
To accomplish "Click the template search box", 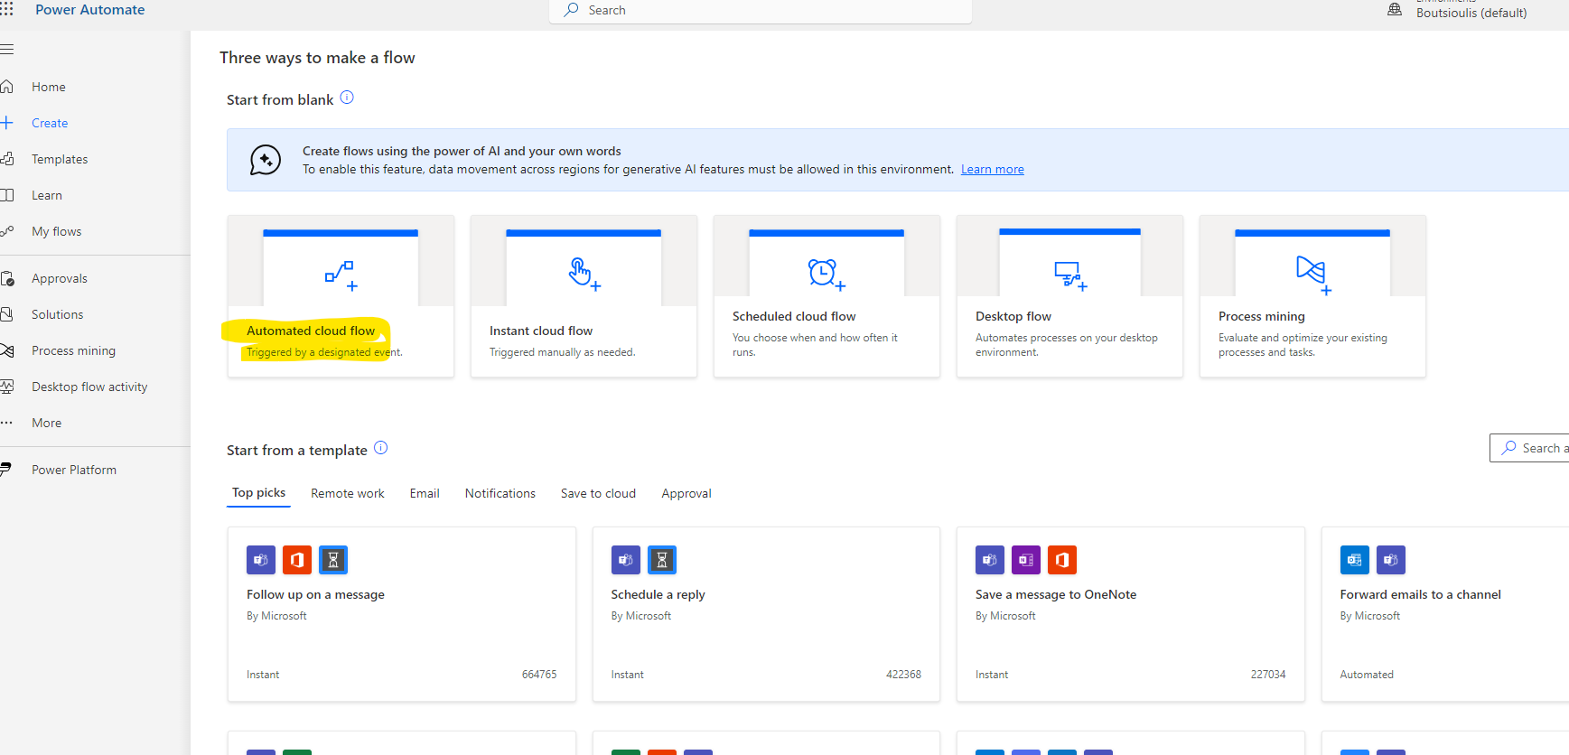I will coord(1529,448).
